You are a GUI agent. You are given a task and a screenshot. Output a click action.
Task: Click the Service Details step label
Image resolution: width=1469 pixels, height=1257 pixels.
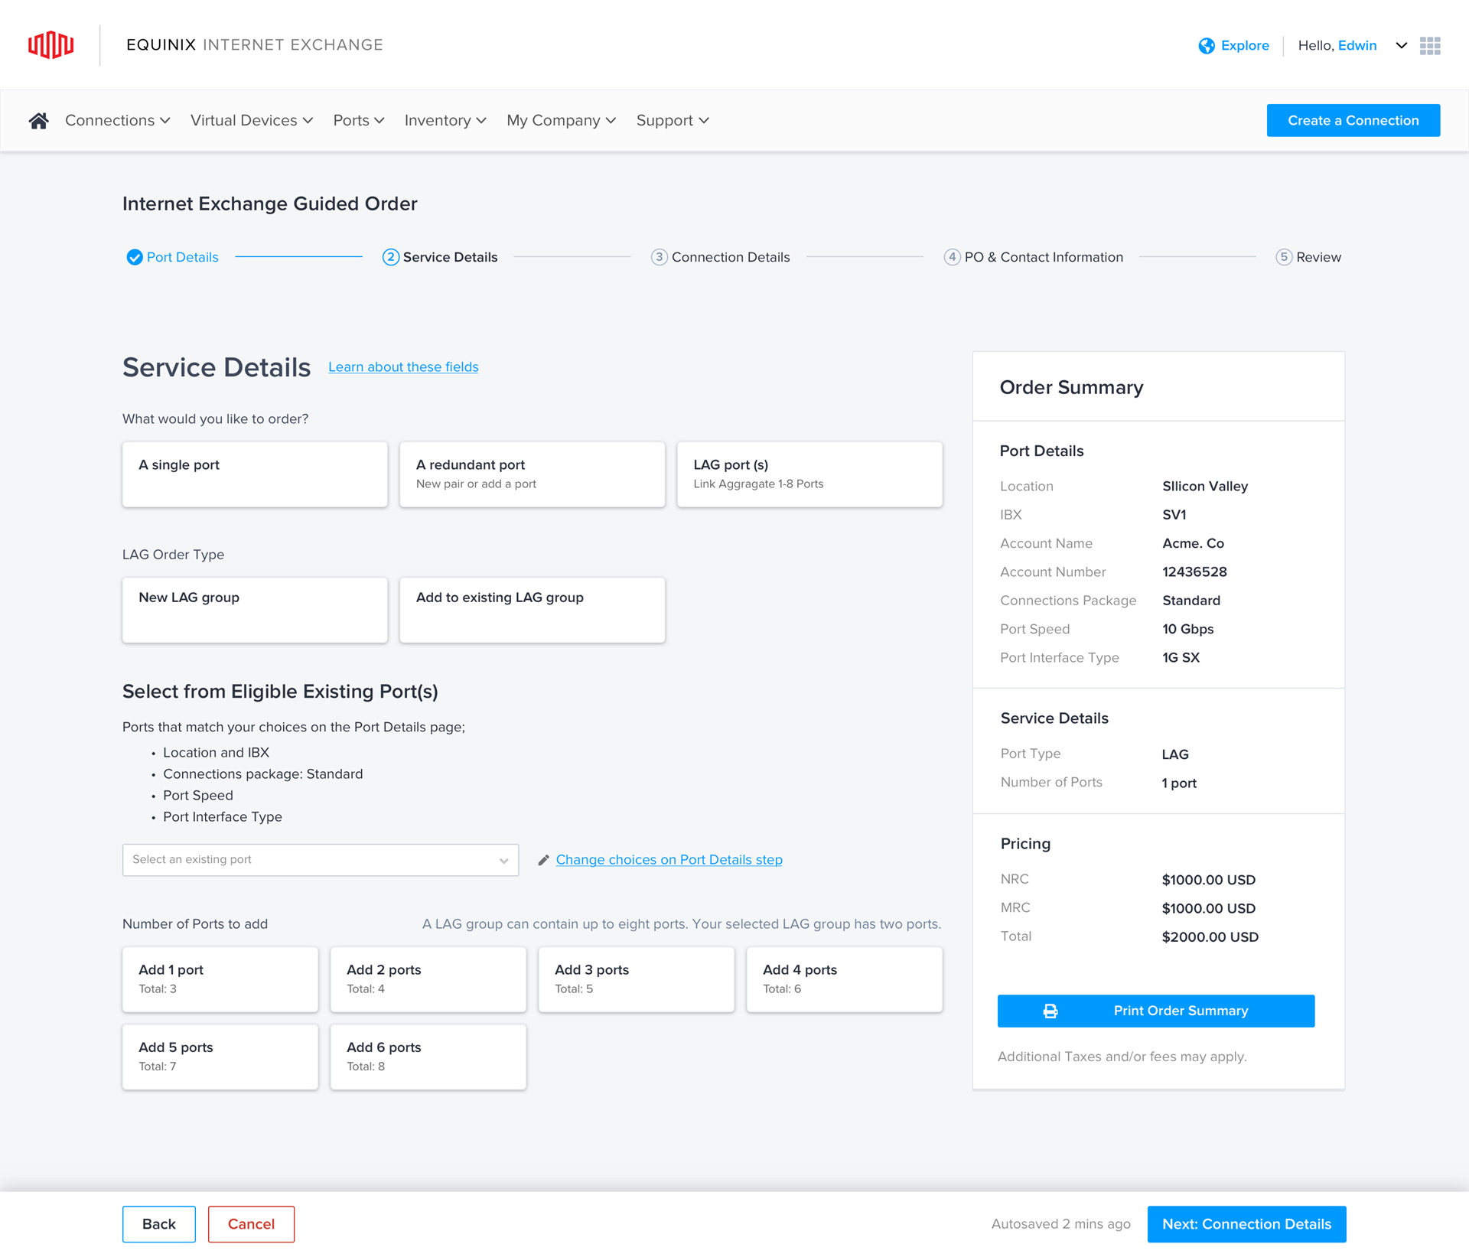pyautogui.click(x=450, y=258)
